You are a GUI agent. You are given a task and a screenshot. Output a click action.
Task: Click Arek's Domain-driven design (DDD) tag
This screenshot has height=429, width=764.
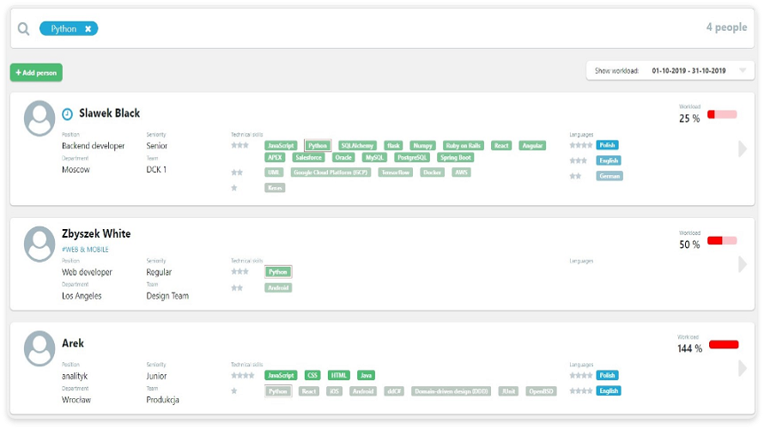pos(451,391)
